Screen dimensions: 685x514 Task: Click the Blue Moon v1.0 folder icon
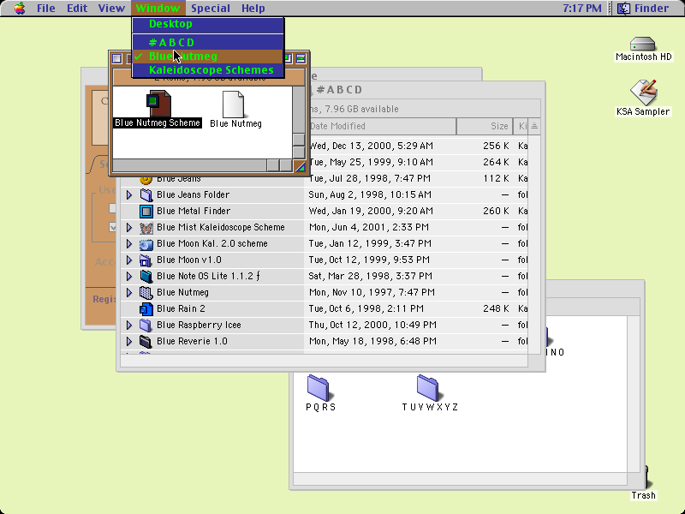[x=146, y=260]
